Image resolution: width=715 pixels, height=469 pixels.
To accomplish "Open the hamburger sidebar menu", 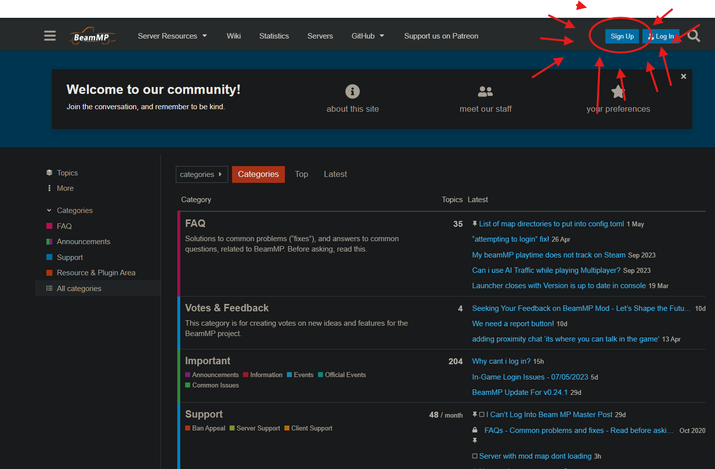I will (50, 36).
